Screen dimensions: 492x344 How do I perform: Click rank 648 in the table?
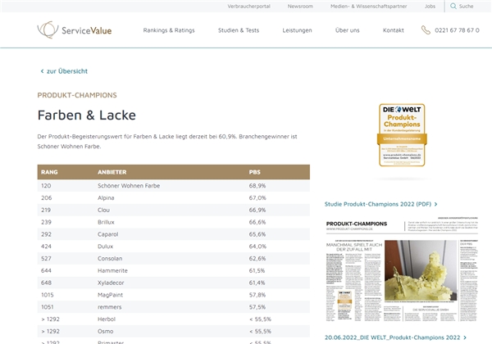pos(46,283)
